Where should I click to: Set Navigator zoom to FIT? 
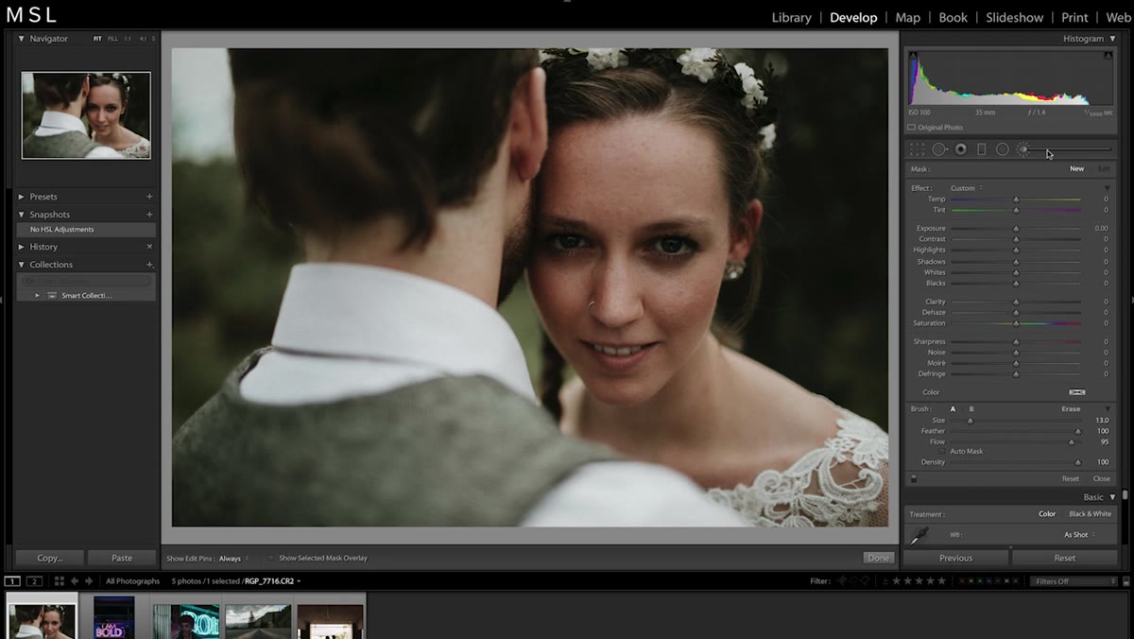point(97,39)
